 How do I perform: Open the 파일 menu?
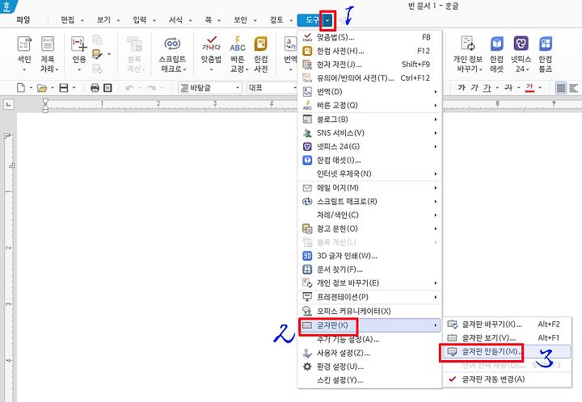pos(23,20)
